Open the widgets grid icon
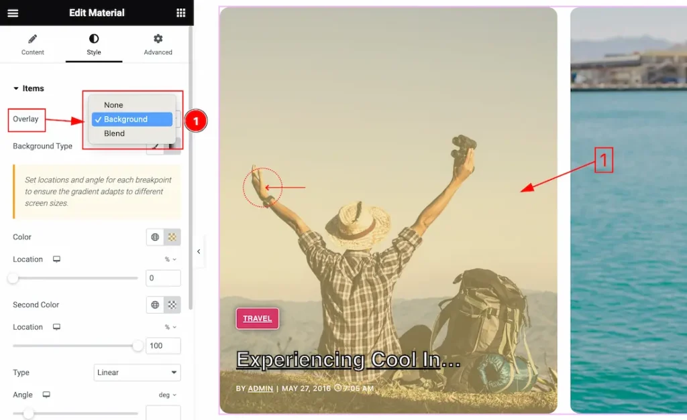 pyautogui.click(x=180, y=13)
